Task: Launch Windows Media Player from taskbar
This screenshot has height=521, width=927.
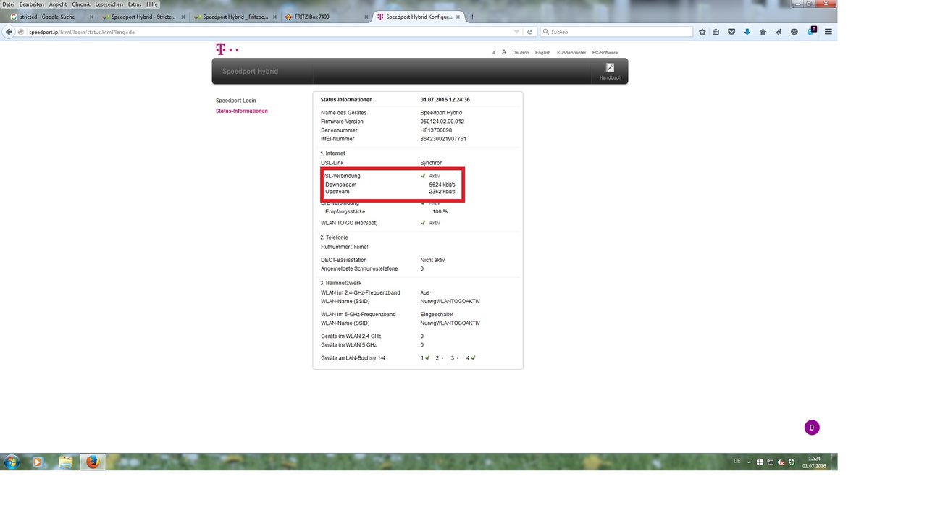Action: tap(38, 462)
